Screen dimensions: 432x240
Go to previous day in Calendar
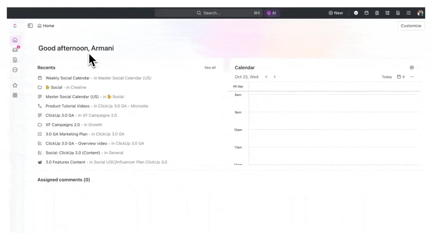[266, 77]
